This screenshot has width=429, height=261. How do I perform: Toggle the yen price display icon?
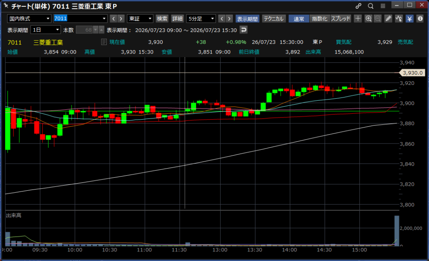[409, 18]
